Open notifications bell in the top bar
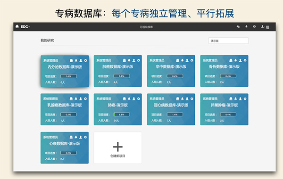283x179 pixels. point(246,26)
